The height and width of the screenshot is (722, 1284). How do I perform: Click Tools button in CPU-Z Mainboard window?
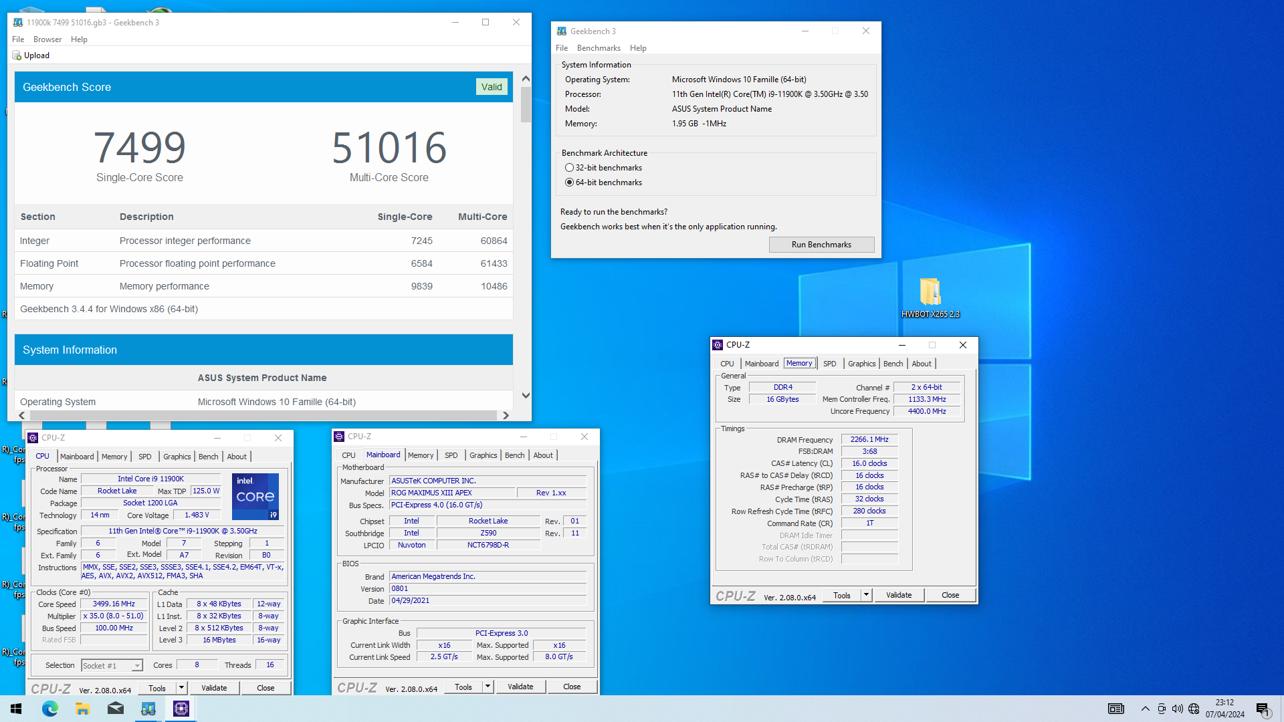tap(463, 687)
